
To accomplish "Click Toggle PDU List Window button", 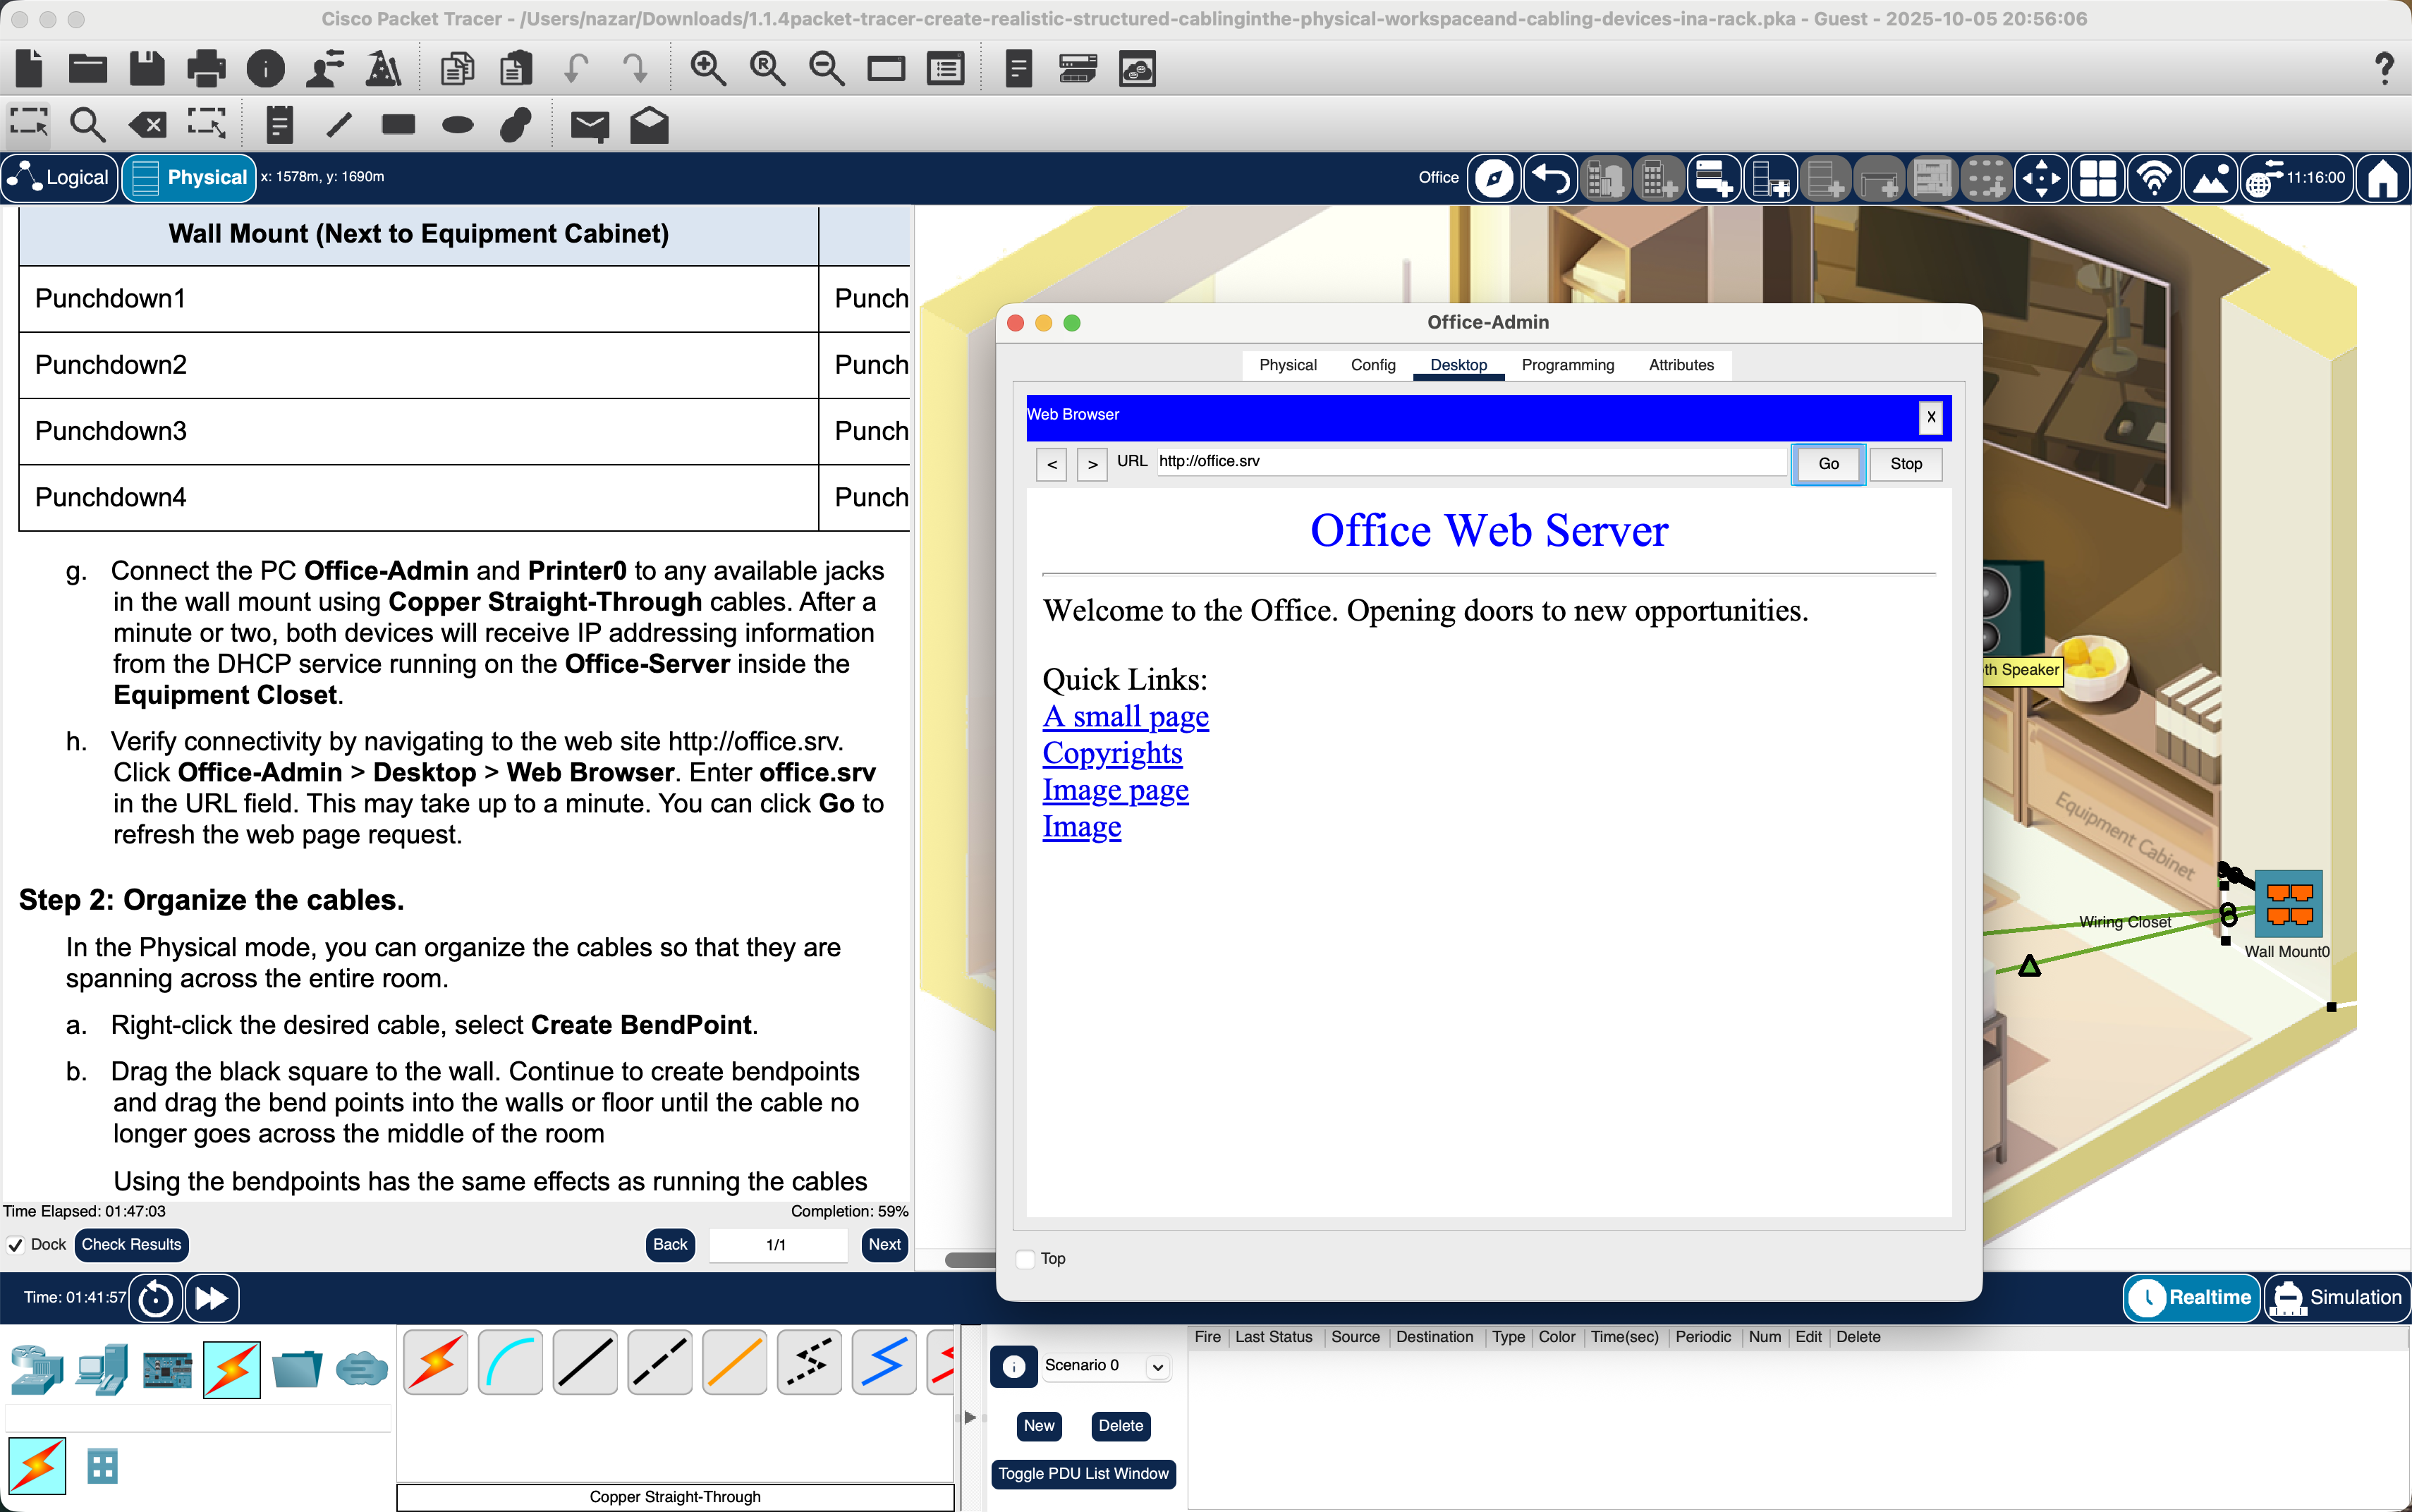I will pos(1083,1474).
